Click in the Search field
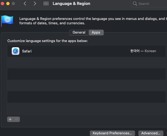The width and height of the screenshot is (167, 136). tap(149, 4)
